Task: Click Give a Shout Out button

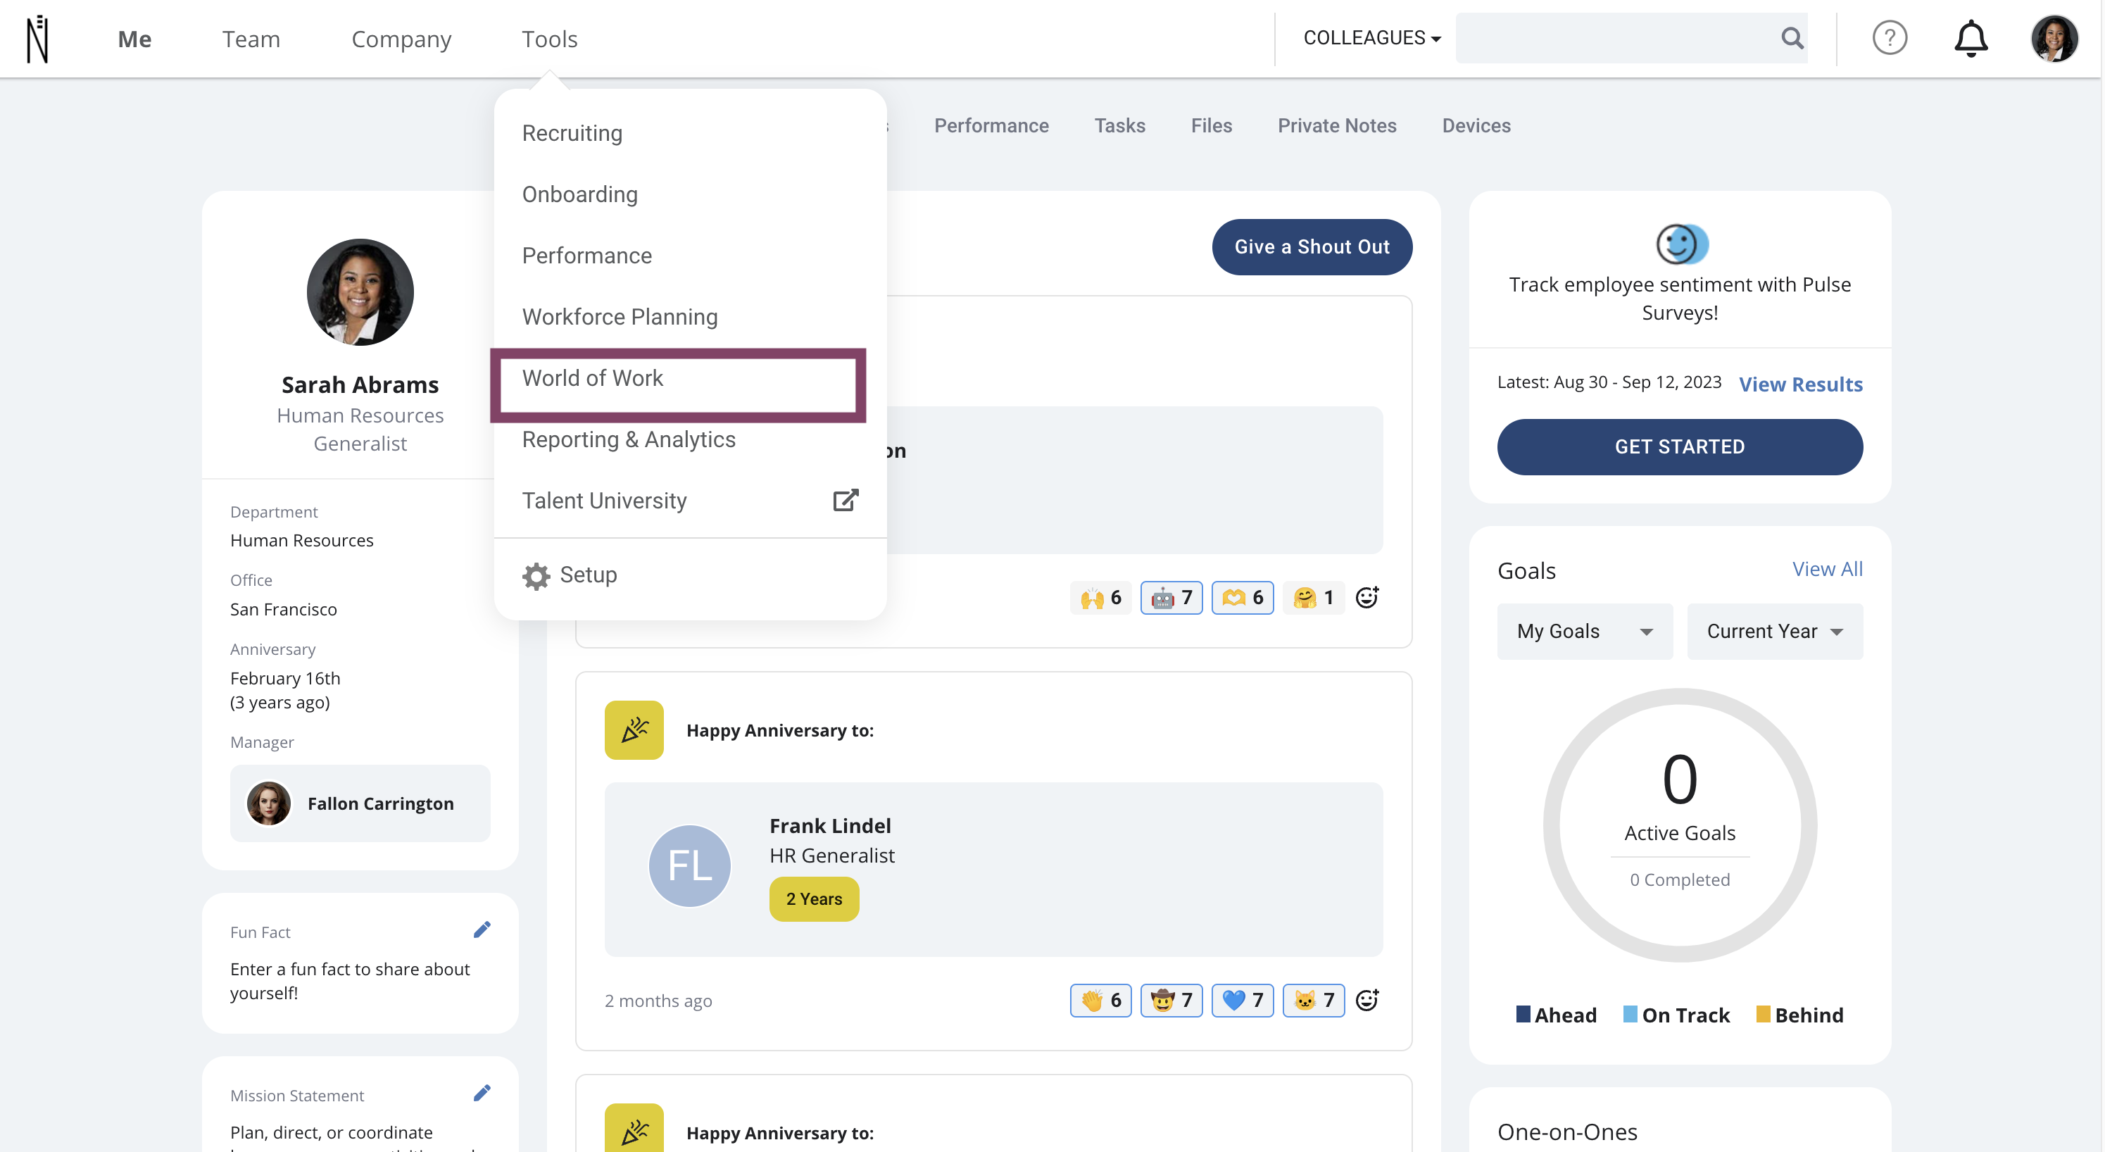Action: pyautogui.click(x=1312, y=247)
